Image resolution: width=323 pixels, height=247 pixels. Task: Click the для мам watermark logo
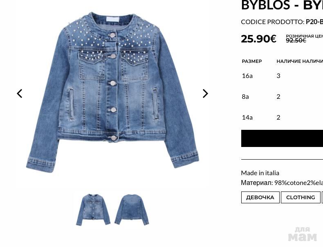[303, 234]
